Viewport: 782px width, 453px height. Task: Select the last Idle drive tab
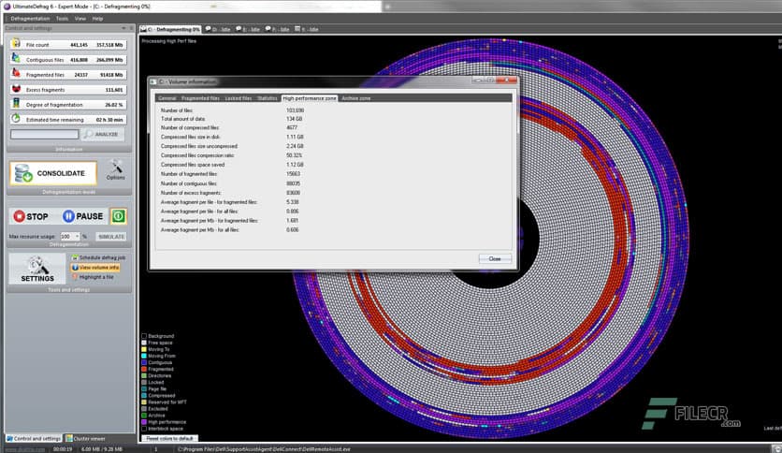[306, 29]
